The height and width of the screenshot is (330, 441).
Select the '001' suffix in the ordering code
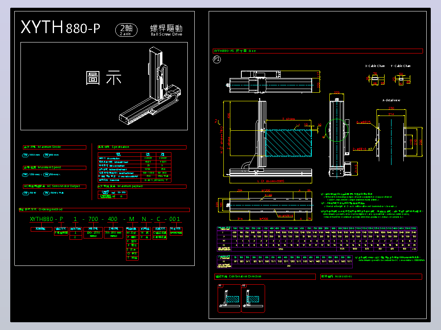pos(174,219)
